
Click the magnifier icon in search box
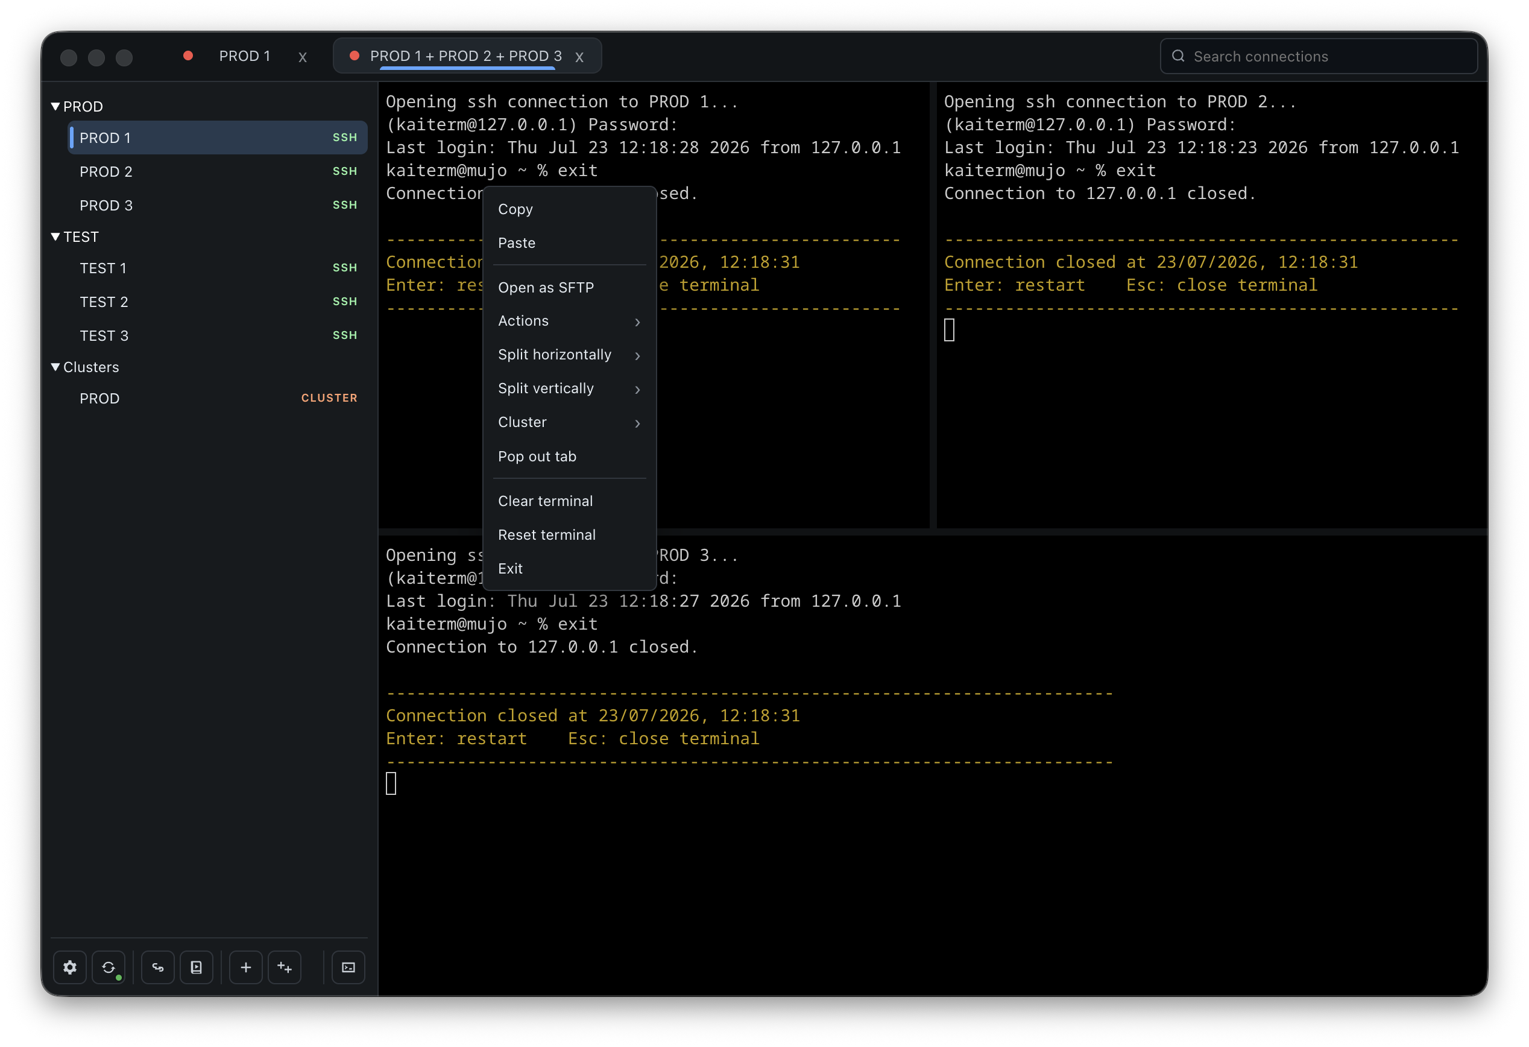point(1178,56)
